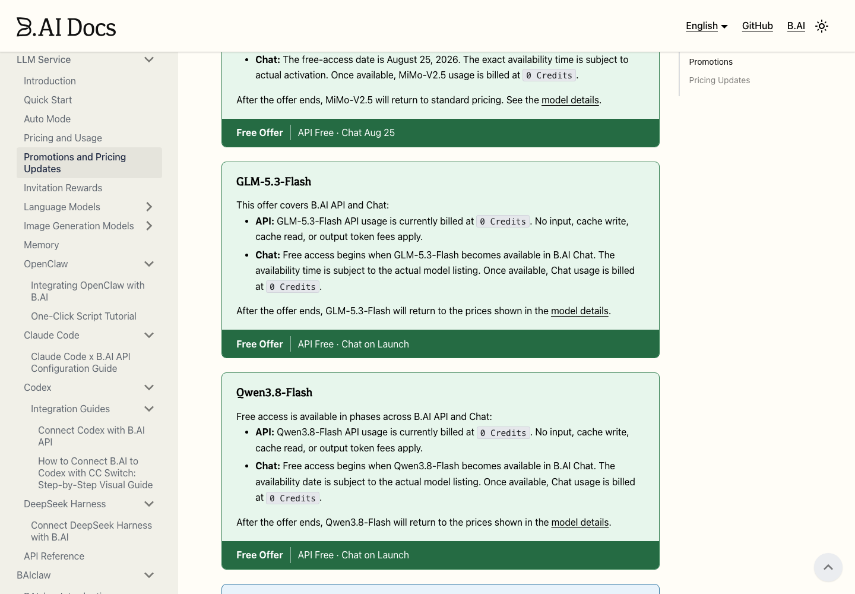Collapse the Integration Guides chevron

click(149, 409)
